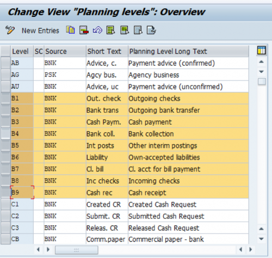Image resolution: width=272 pixels, height=258 pixels.
Task: Click the B9 level input field
Action: click(22, 192)
